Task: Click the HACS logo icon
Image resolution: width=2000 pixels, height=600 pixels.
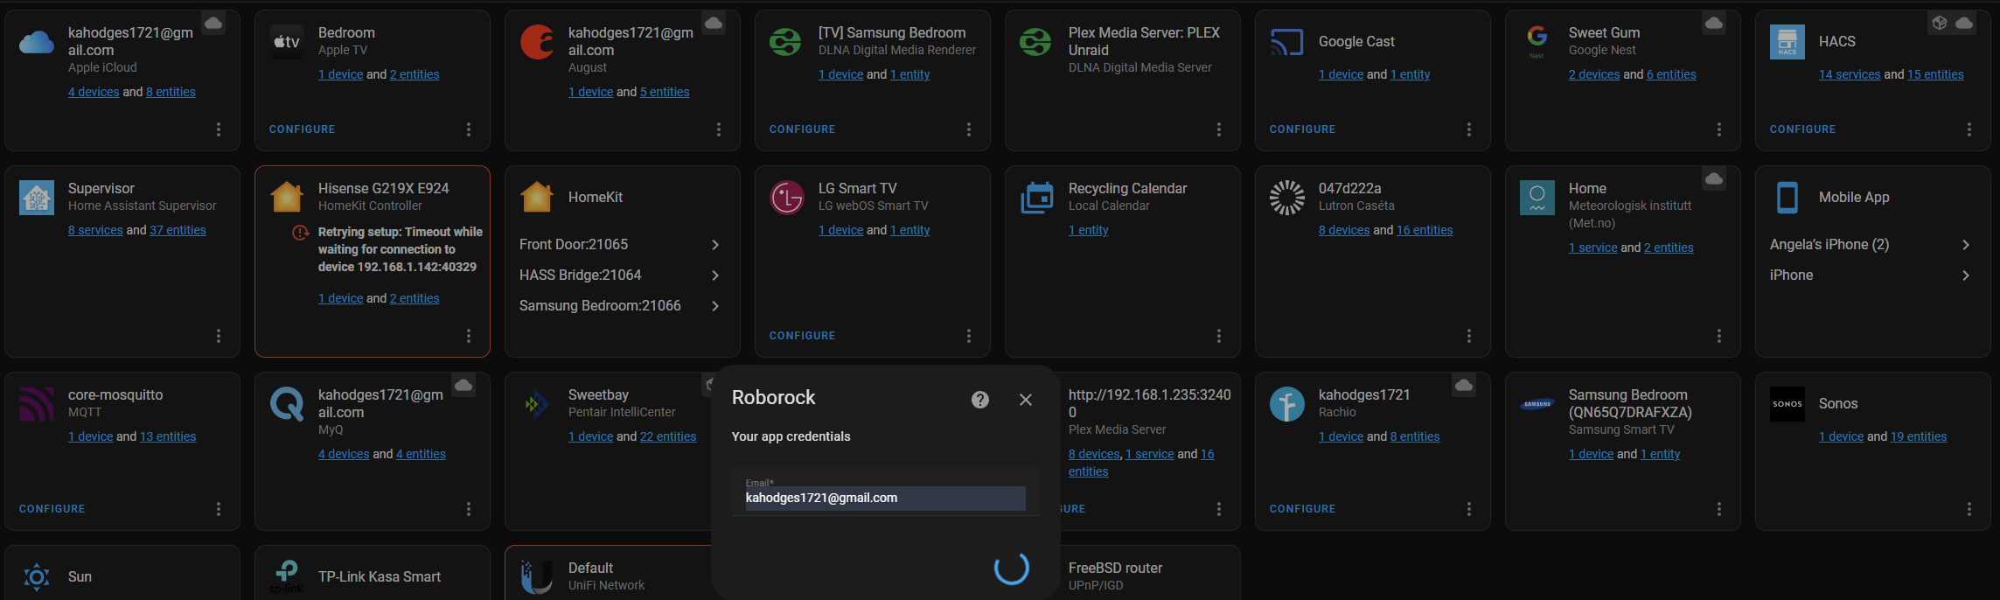Action: point(1787,41)
